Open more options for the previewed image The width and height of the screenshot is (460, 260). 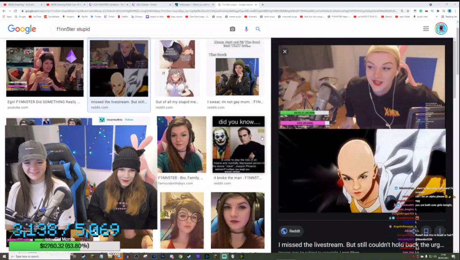click(439, 231)
